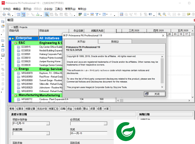The height and width of the screenshot is (144, 195).
Task: Open the 预算汇总 details tab
Action: 54,109
